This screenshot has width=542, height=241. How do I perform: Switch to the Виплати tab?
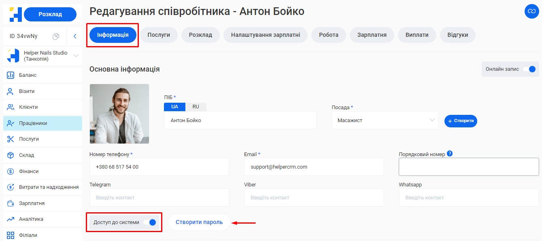(x=417, y=35)
